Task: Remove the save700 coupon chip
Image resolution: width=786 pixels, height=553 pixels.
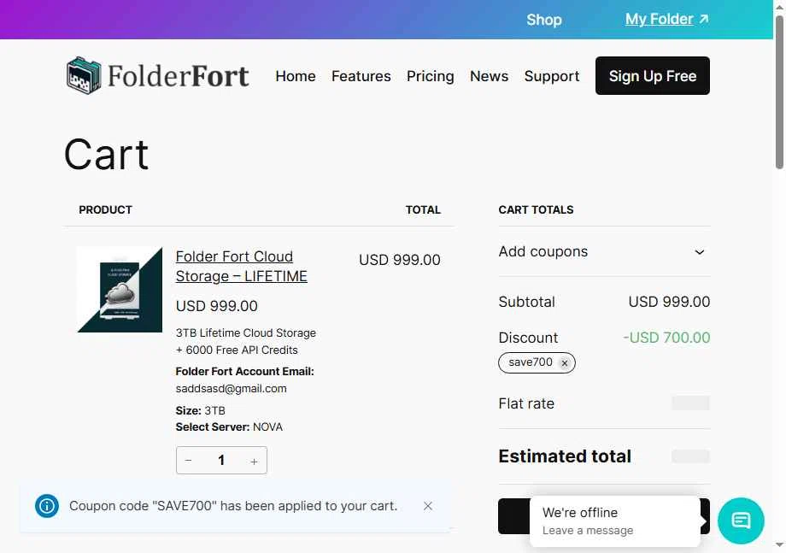Action: [x=565, y=363]
